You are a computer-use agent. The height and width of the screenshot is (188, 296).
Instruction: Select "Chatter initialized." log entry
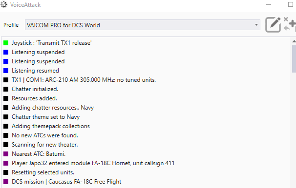coord(35,89)
